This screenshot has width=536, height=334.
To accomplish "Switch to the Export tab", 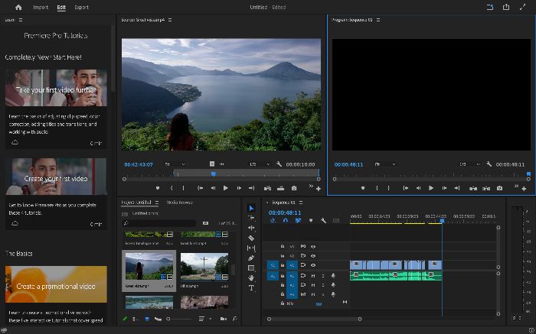I will pyautogui.click(x=82, y=7).
